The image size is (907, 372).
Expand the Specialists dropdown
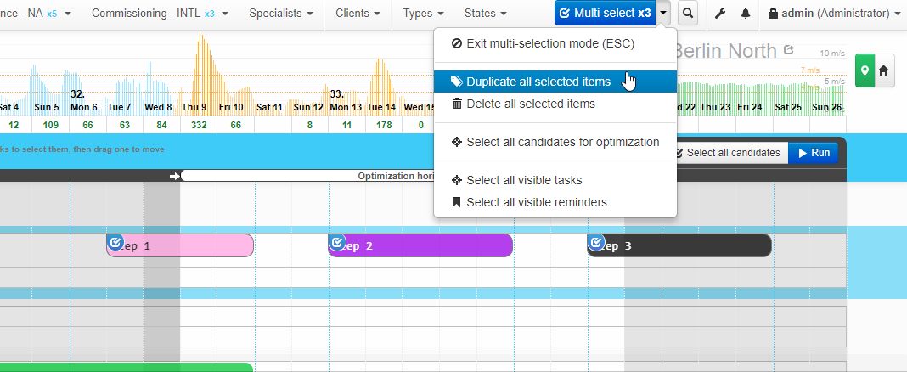pyautogui.click(x=281, y=14)
